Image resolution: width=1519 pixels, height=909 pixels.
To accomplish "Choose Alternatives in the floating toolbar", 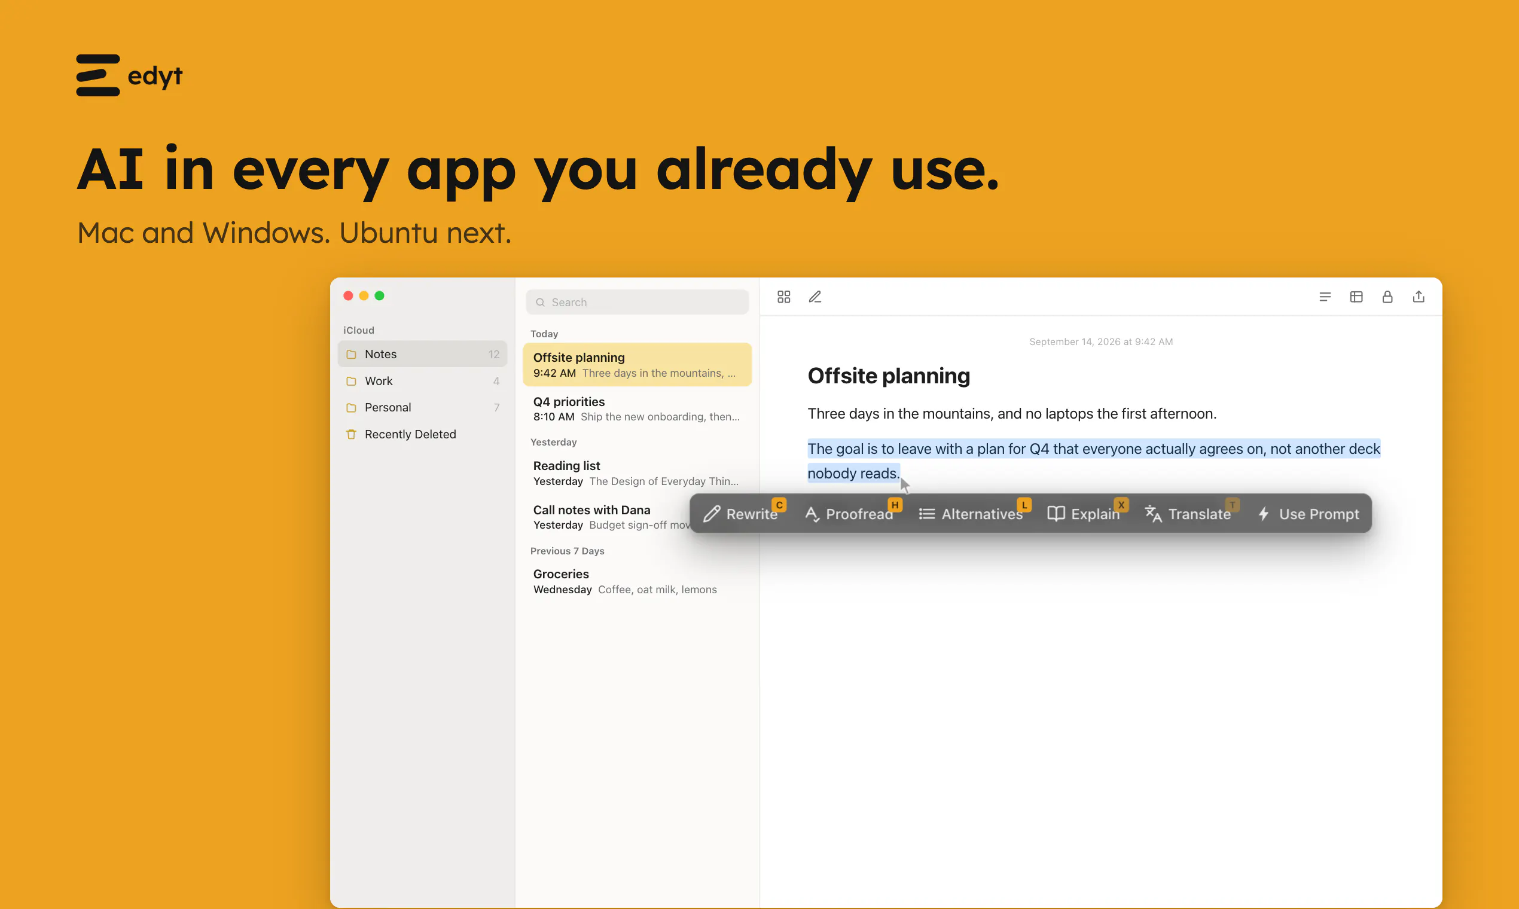I will coord(971,514).
